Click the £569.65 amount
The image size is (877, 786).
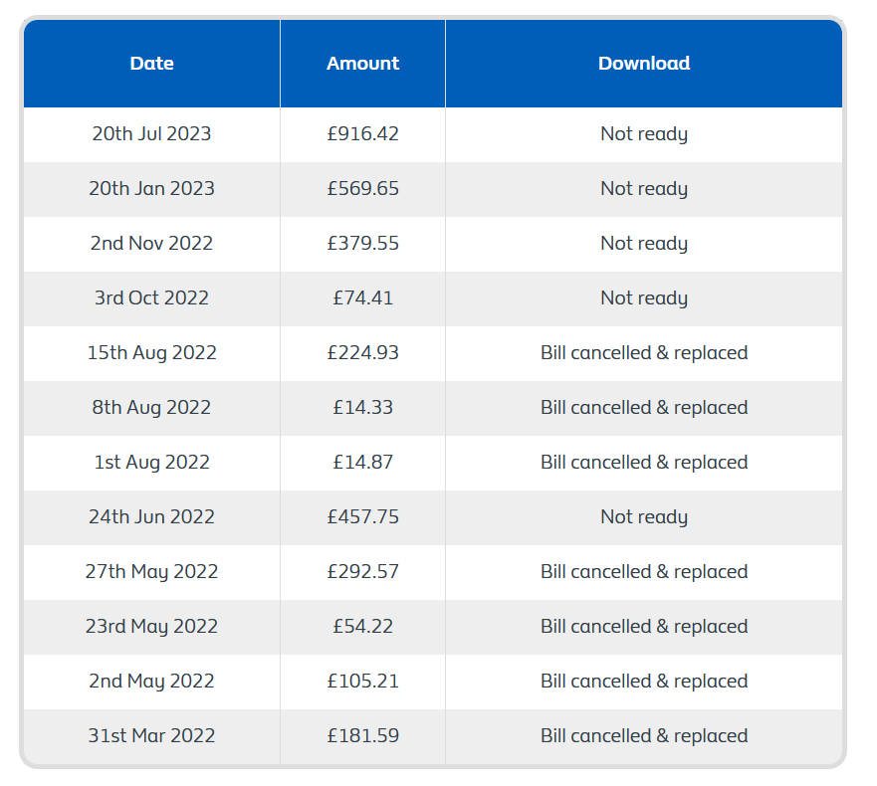[362, 189]
